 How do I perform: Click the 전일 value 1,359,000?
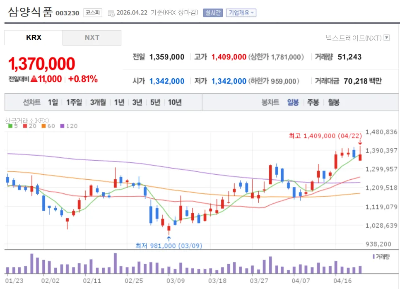166,57
